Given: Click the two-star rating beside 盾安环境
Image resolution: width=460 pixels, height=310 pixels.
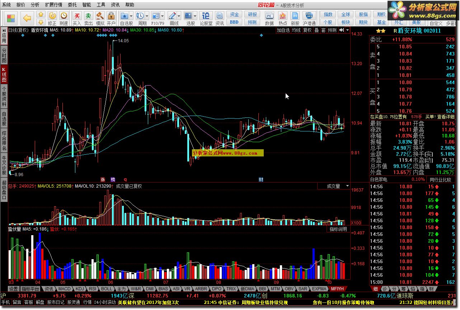Looking at the screenshot, I should click(381, 31).
